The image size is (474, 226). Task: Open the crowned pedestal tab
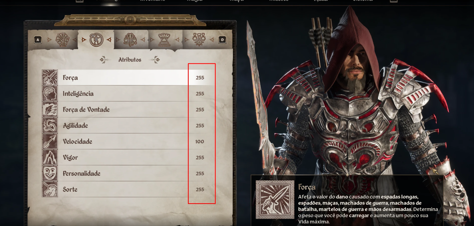tap(164, 40)
